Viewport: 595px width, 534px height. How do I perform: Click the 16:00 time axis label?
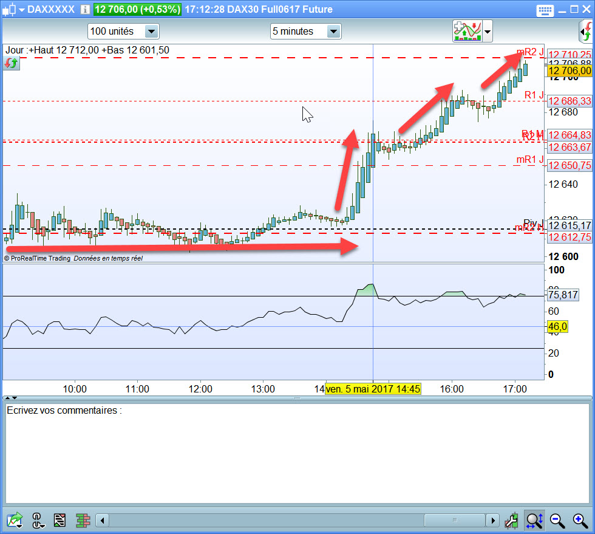452,389
